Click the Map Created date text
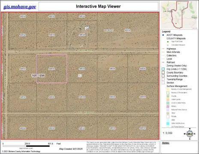 coord(71,149)
